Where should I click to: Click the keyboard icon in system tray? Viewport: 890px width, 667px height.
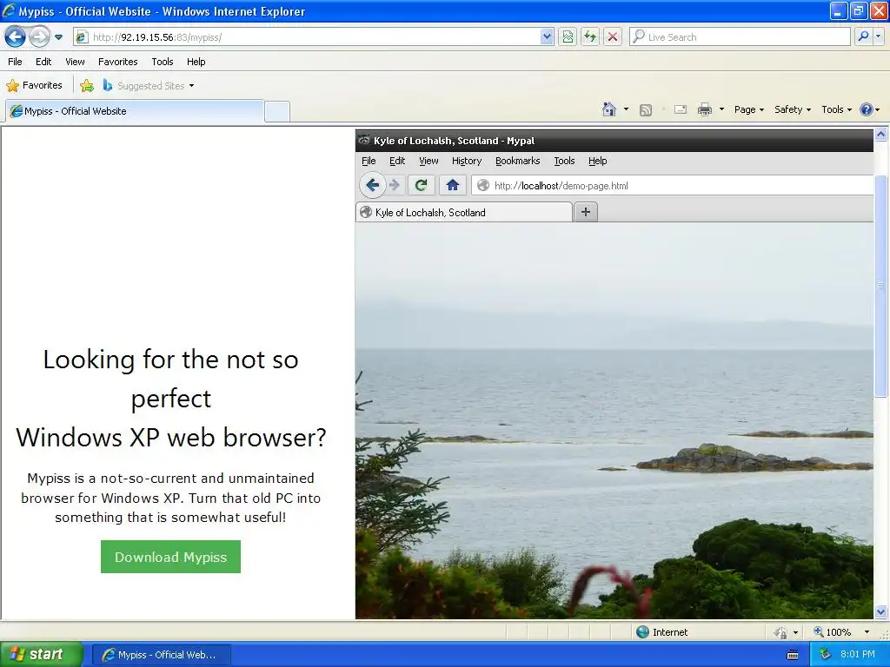click(793, 655)
